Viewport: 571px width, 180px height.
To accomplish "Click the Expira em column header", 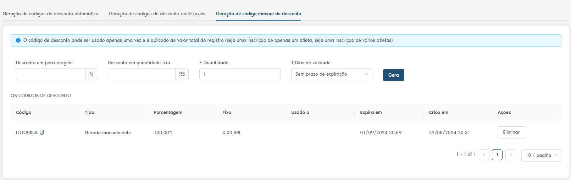I will click(371, 113).
